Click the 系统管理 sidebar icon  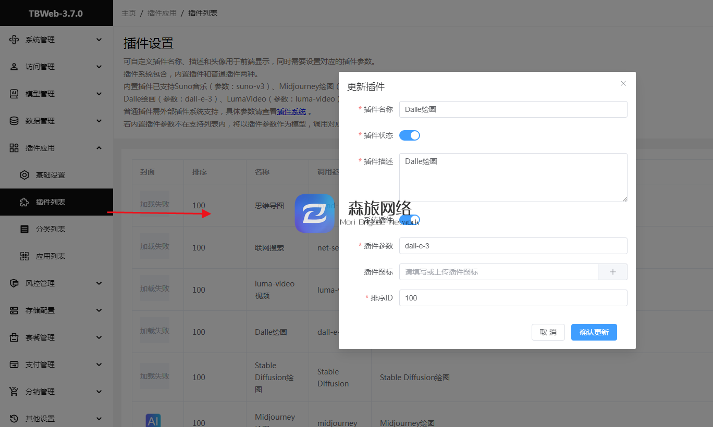point(15,40)
